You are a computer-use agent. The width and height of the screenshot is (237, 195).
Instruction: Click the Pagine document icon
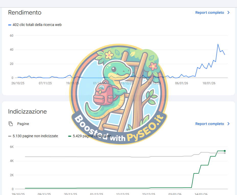[10, 124]
